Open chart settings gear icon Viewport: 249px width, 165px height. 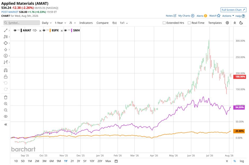click(227, 23)
